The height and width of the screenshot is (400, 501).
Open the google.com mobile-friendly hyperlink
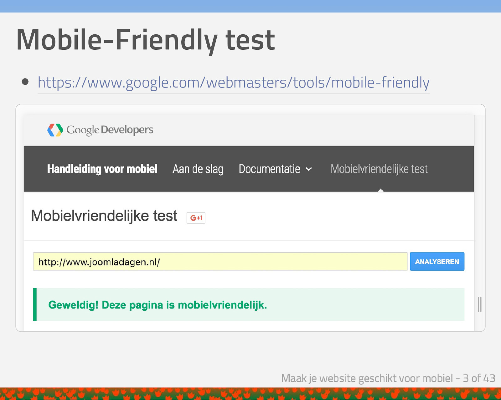[234, 83]
